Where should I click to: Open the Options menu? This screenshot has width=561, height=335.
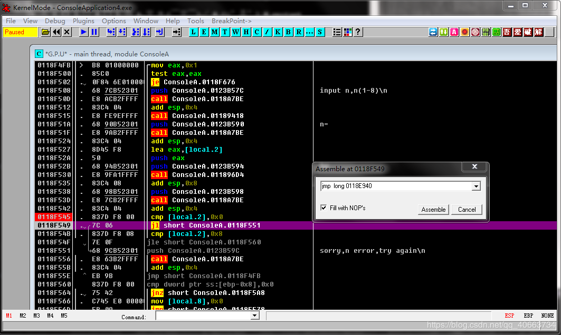tap(114, 21)
